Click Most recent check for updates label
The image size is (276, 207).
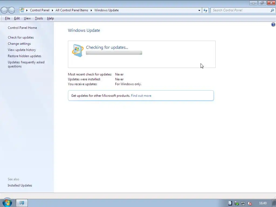pyautogui.click(x=90, y=74)
